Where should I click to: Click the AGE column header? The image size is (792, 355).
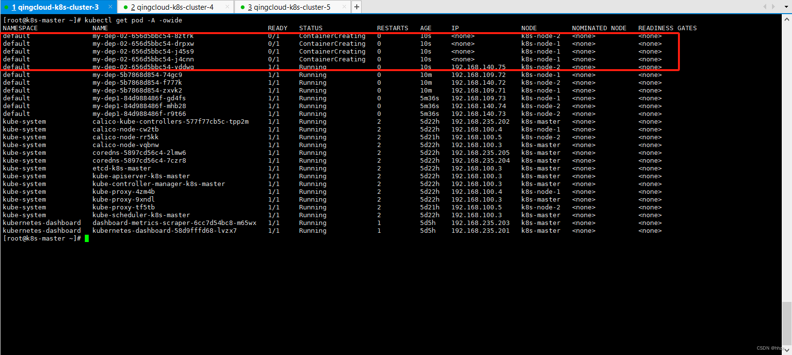click(x=426, y=28)
